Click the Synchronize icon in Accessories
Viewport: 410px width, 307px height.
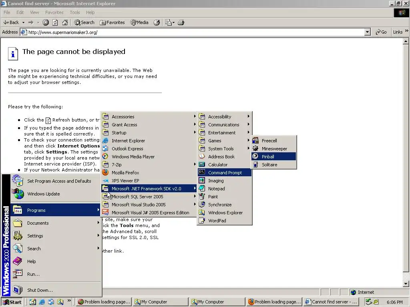[x=202, y=204]
